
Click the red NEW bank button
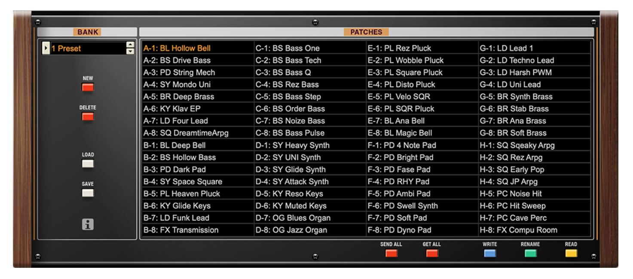[x=88, y=87]
